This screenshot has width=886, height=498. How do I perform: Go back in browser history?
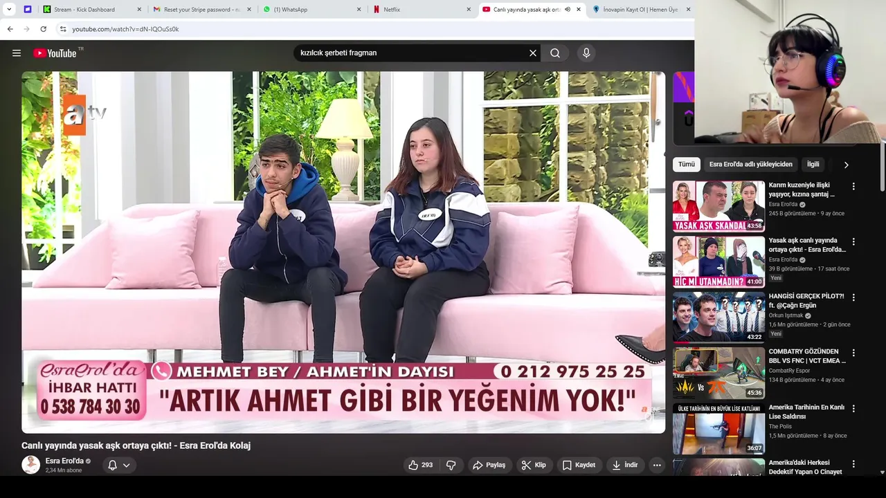pos(10,29)
